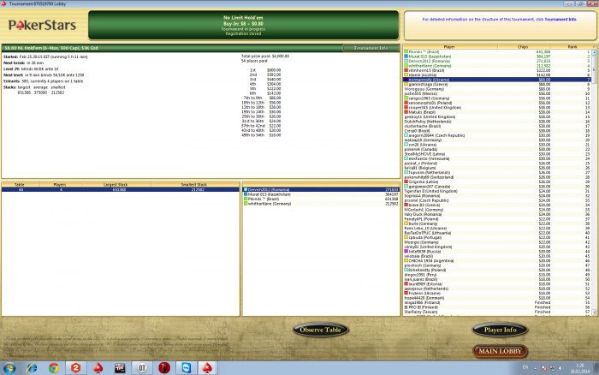
Task: Click yellow color tag beside cpbuda (Portugal)
Action: pos(406,237)
